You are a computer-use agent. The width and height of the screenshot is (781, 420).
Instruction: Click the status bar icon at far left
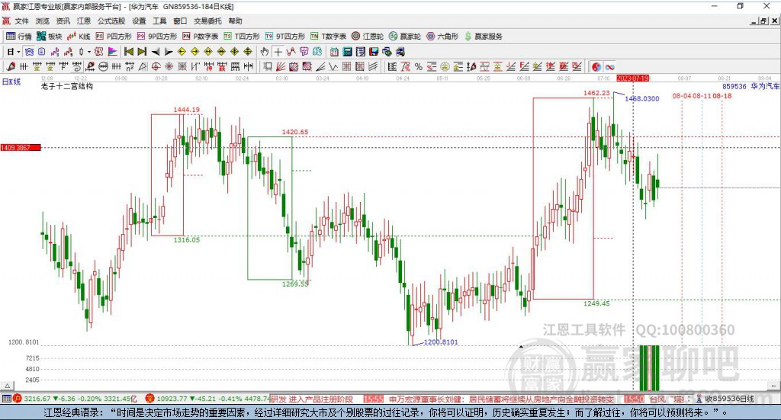pos(6,399)
